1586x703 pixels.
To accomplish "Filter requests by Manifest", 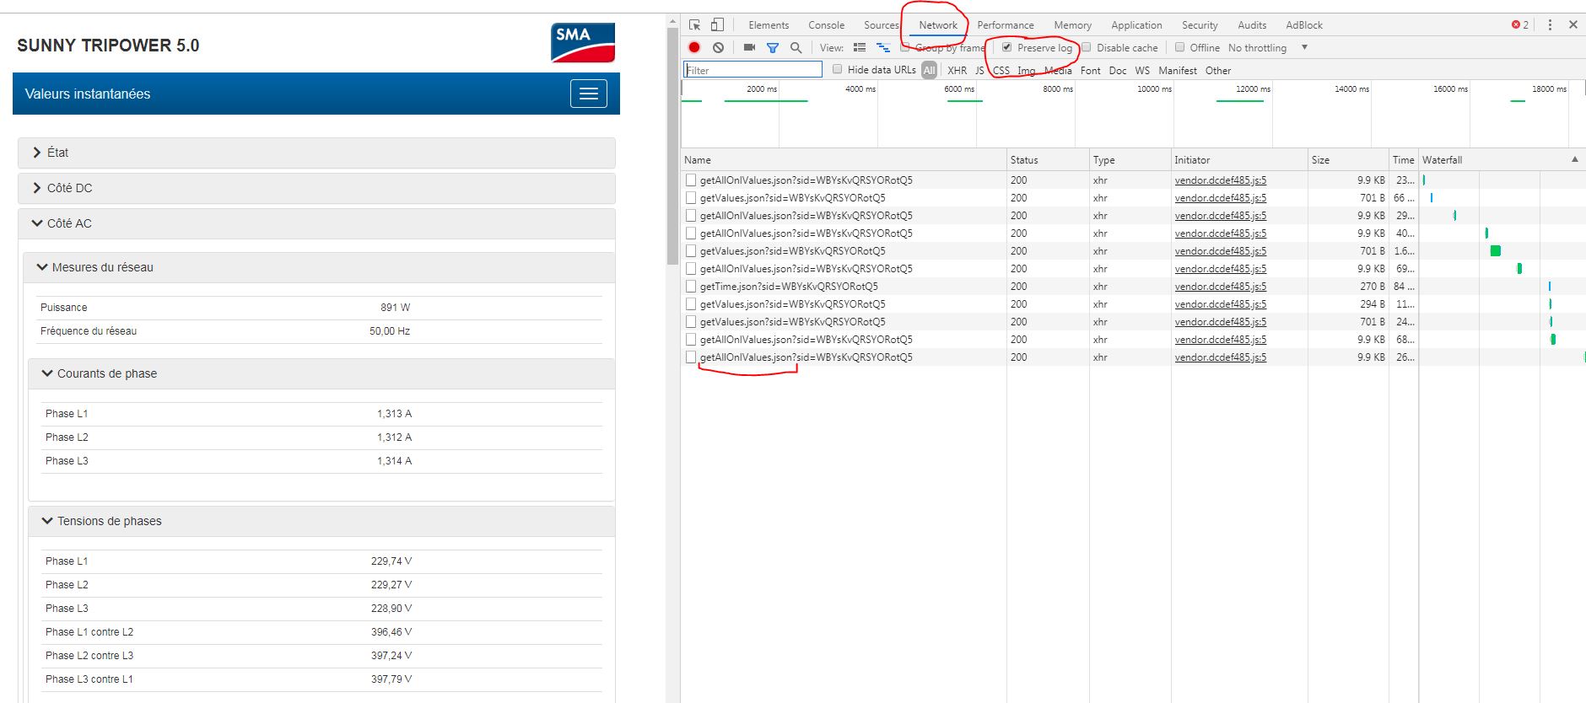I will (1177, 71).
